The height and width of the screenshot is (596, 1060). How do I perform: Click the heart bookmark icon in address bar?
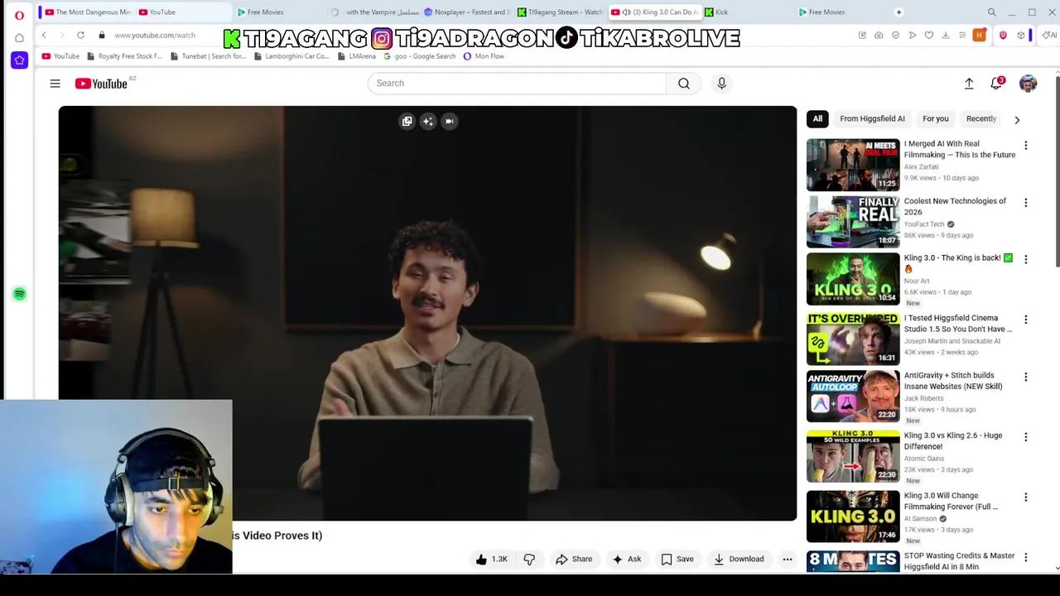click(x=928, y=36)
